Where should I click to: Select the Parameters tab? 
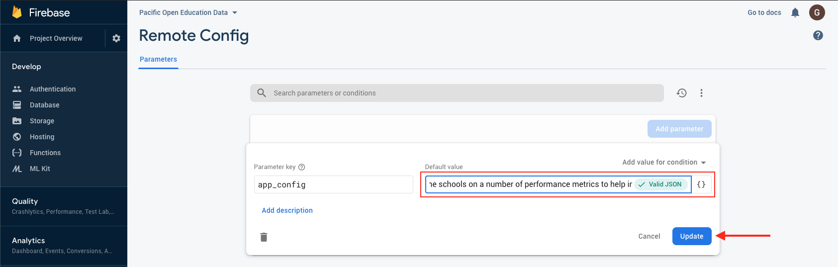(x=158, y=59)
